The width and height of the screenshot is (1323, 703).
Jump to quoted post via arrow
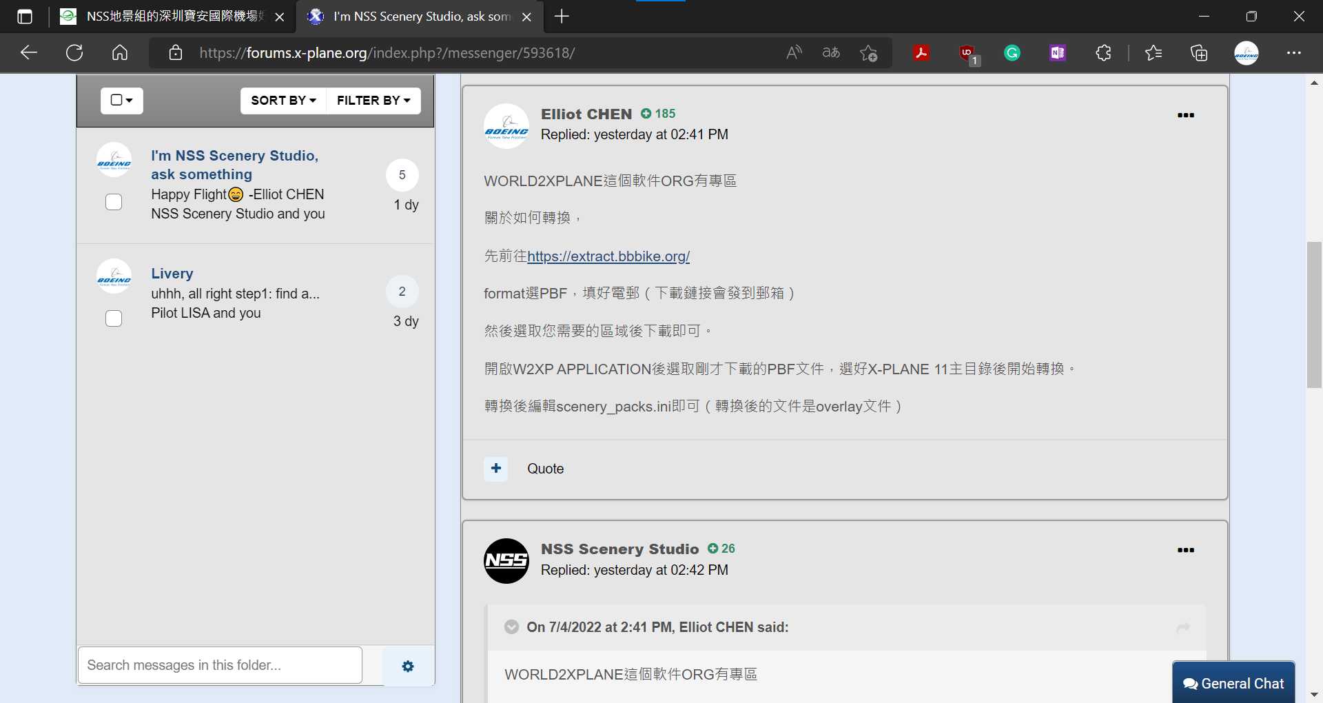coord(1183,628)
